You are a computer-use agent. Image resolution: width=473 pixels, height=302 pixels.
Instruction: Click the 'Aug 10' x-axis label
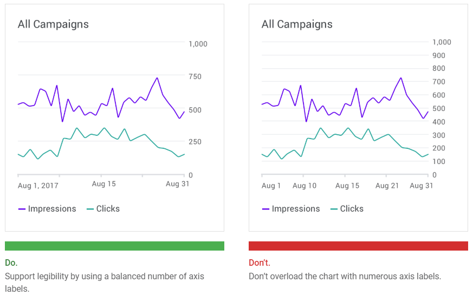tap(304, 186)
